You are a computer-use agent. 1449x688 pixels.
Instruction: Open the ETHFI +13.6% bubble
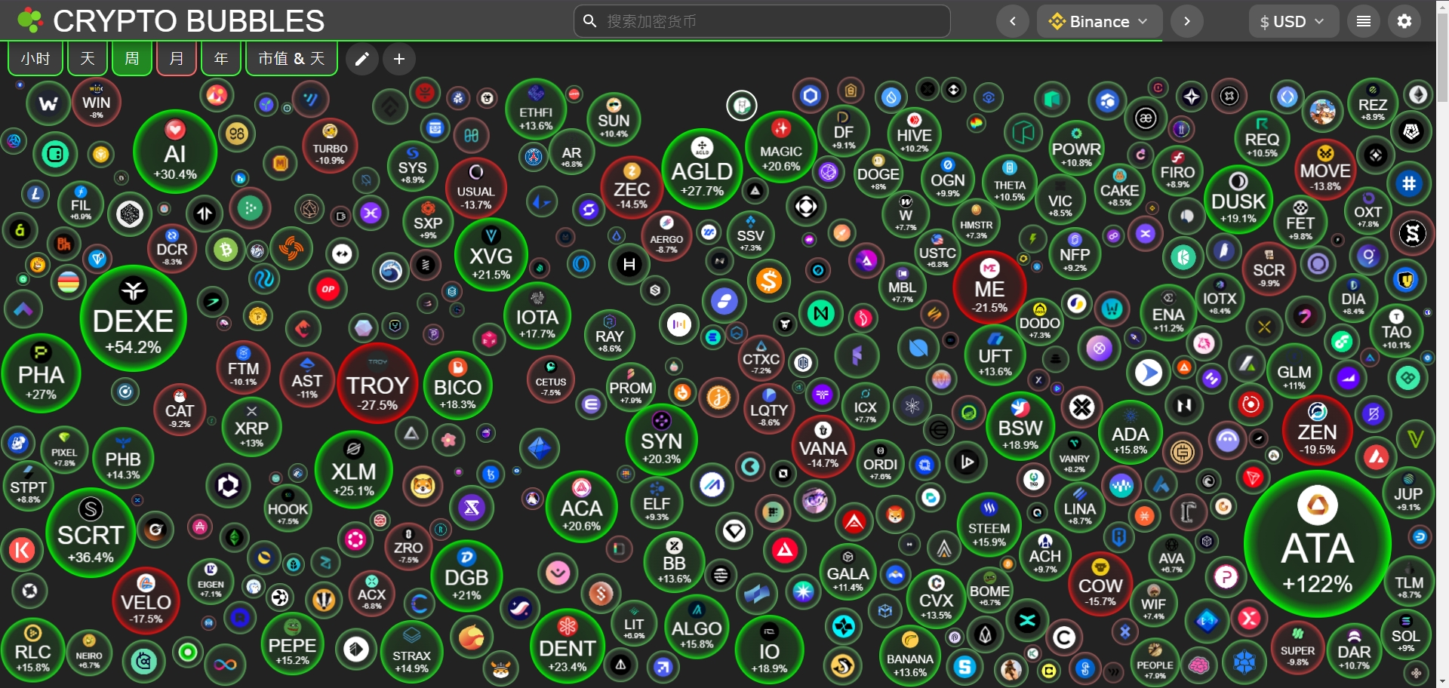(536, 110)
